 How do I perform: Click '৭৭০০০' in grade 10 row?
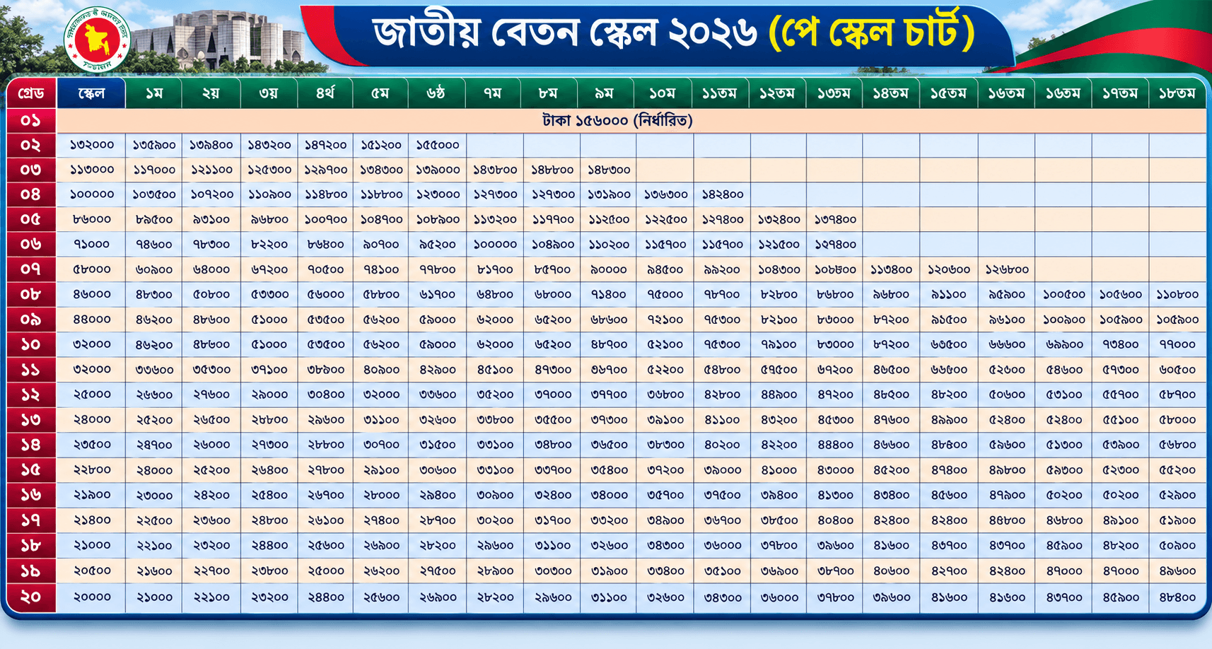pos(1177,344)
